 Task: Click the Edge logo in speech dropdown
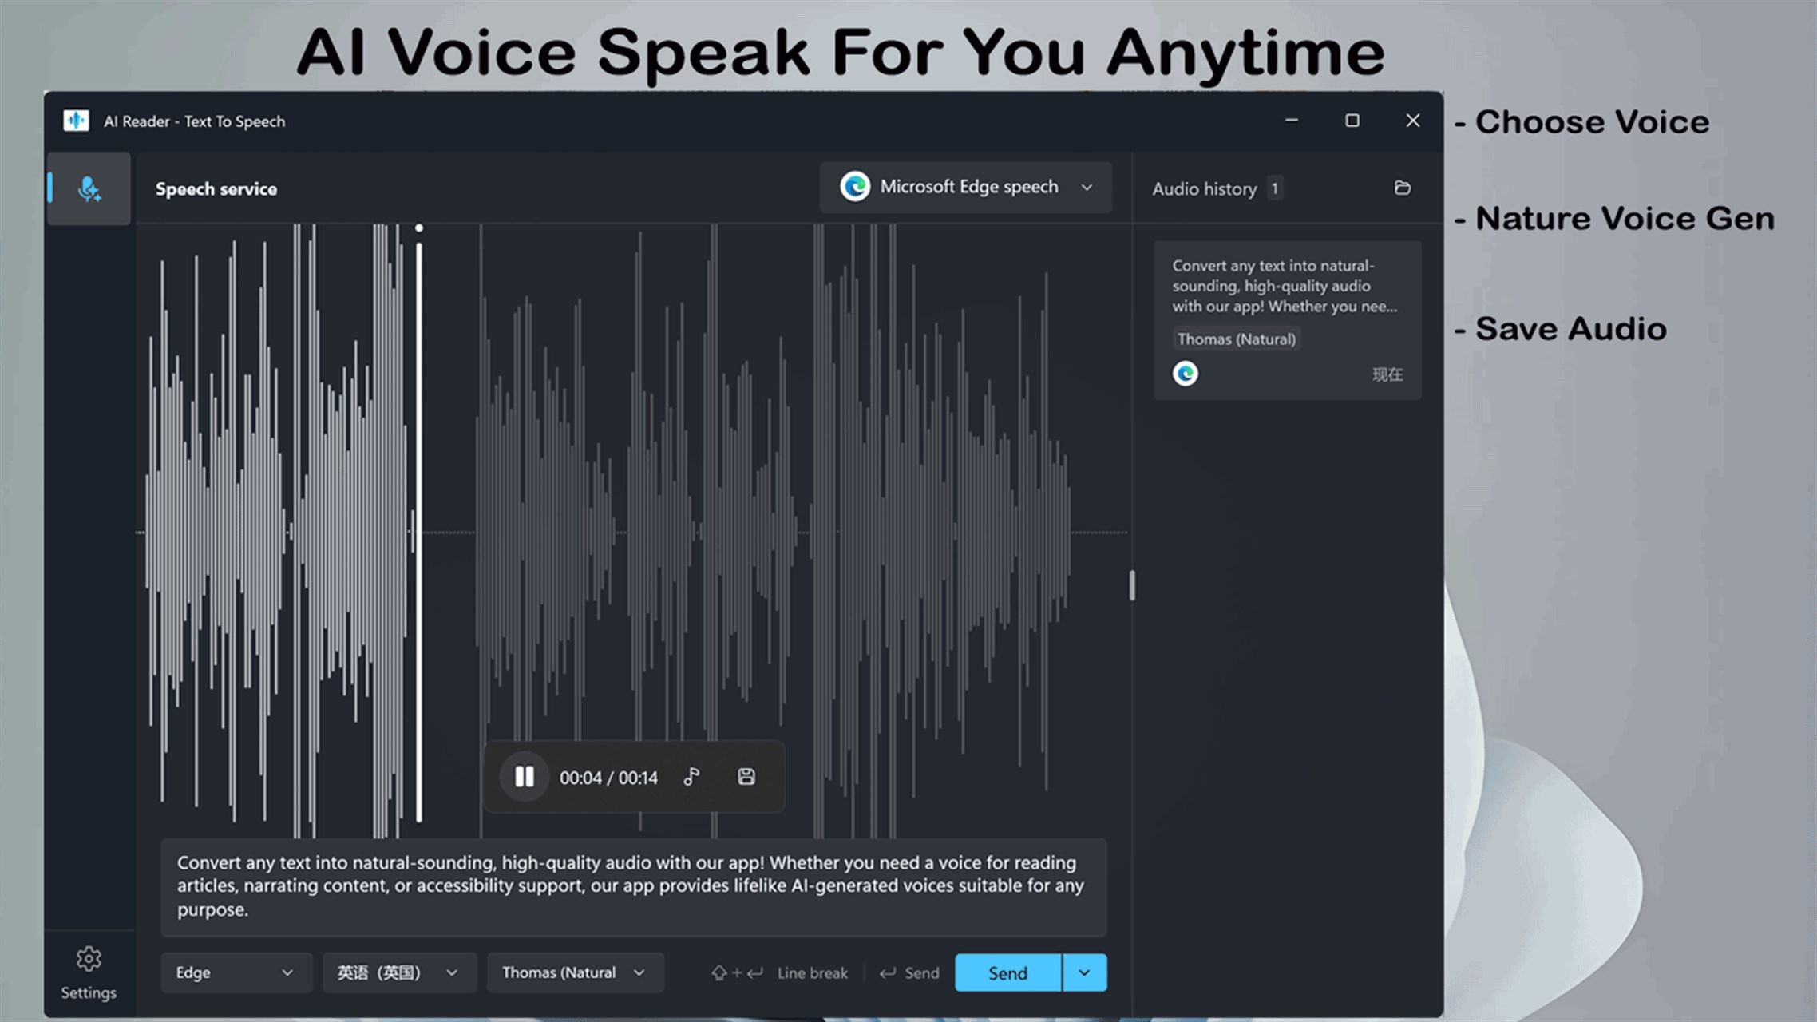854,187
